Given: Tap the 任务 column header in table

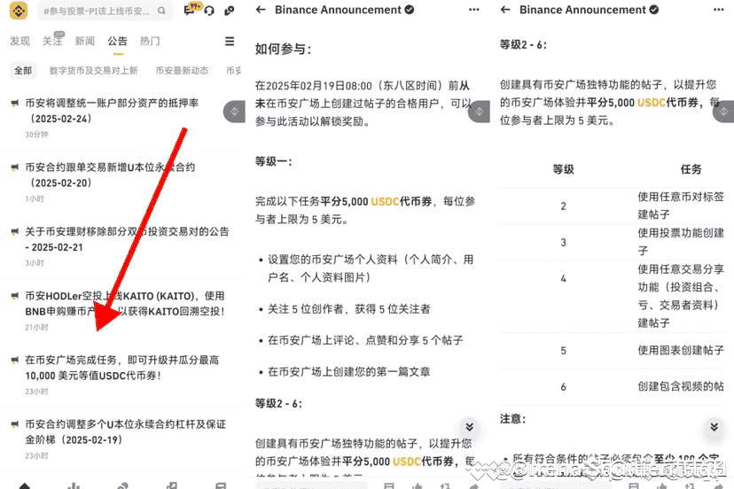Looking at the screenshot, I should (691, 169).
